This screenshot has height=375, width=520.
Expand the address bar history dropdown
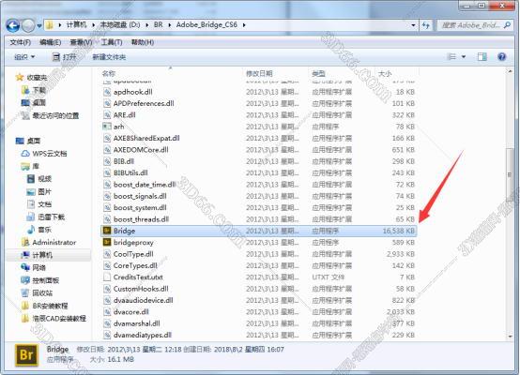(413, 25)
